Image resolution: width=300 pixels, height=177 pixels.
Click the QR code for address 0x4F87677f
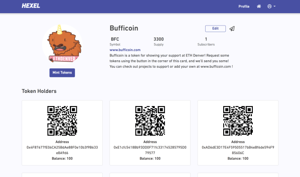point(62,121)
